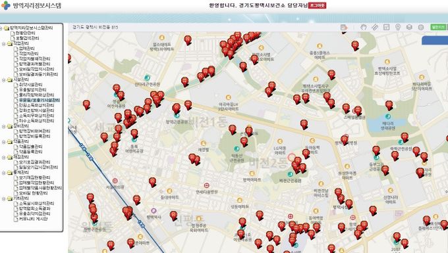This screenshot has width=448, height=253.
Task: Click the round globe icon in toolbar
Action: (x=420, y=27)
